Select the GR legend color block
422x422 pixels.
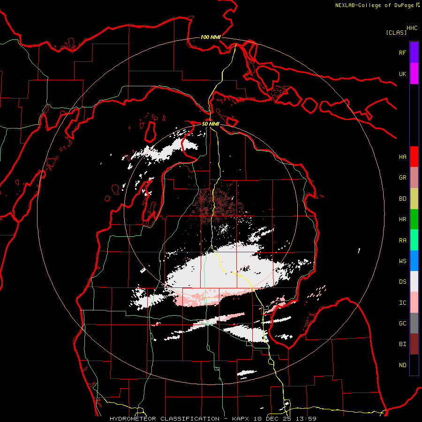(x=414, y=178)
